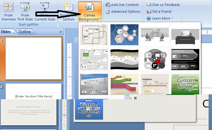
Task: Expand Learn More dropdown
Action: pos(160,18)
